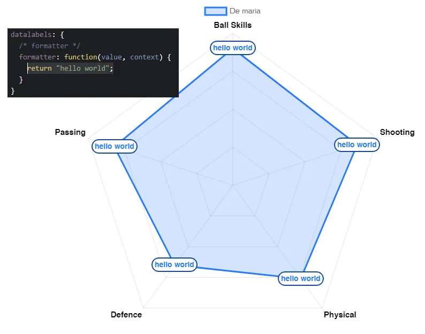Click the Physical axis label
Screen dimensions: 425x334
click(340, 315)
